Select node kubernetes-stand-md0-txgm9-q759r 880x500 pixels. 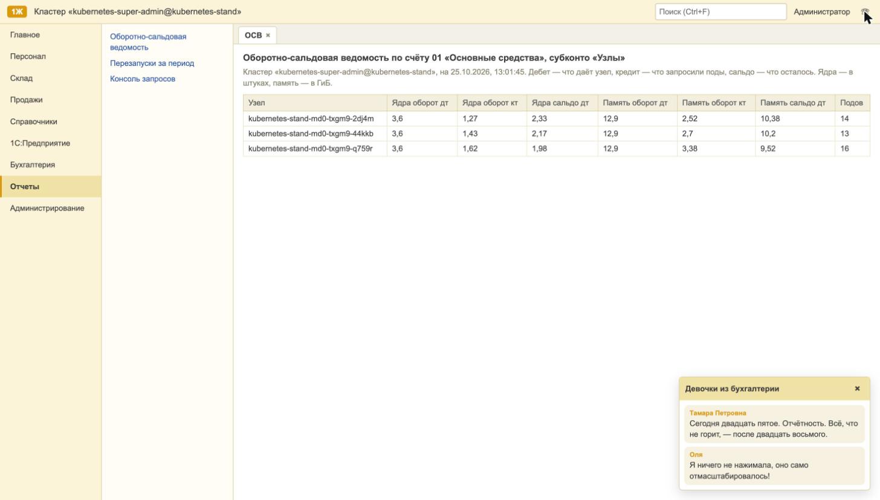coord(315,149)
